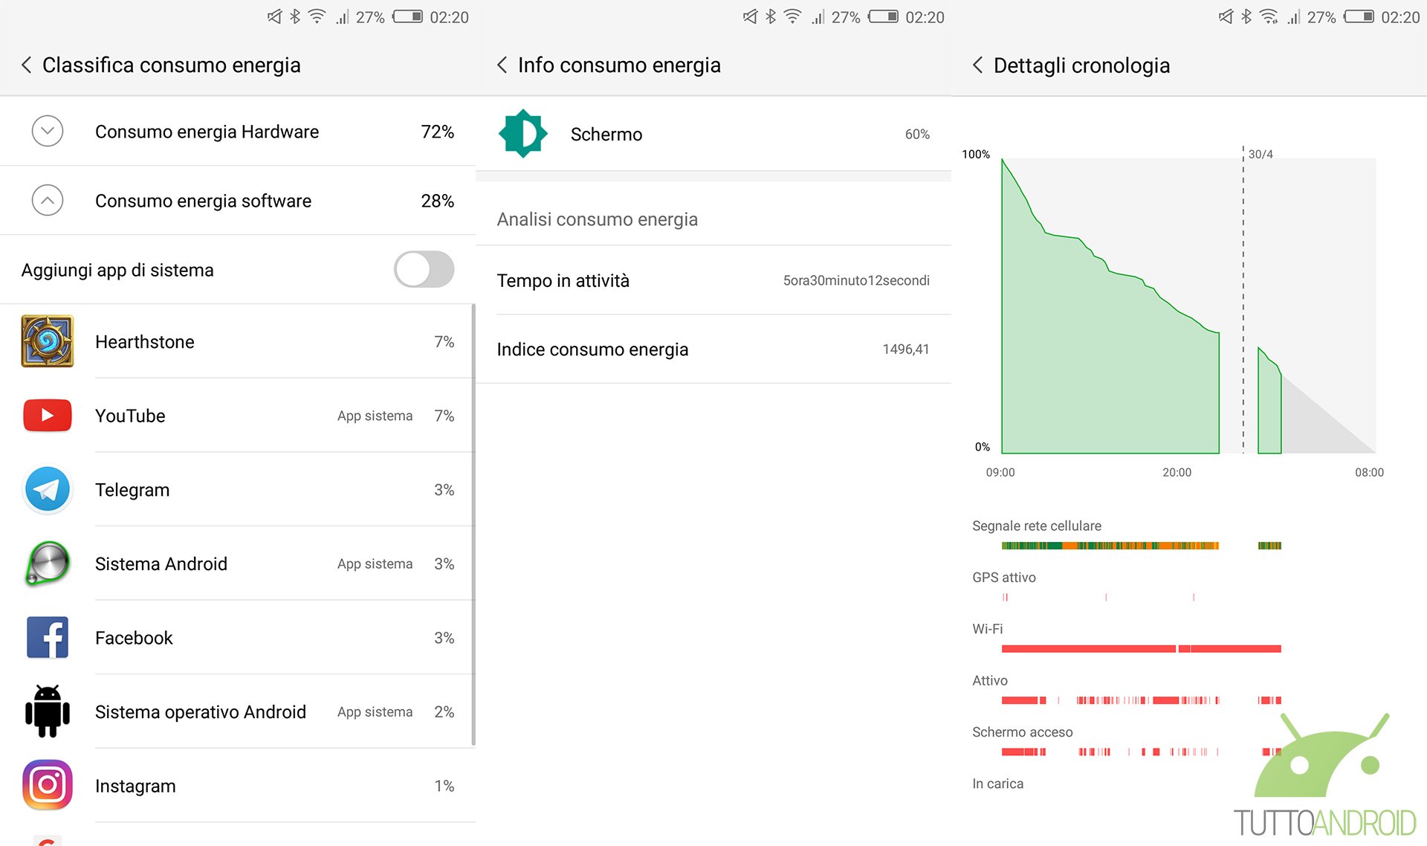Click the Wi-Fi activity timeline bar
1427x846 pixels.
pos(1141,649)
